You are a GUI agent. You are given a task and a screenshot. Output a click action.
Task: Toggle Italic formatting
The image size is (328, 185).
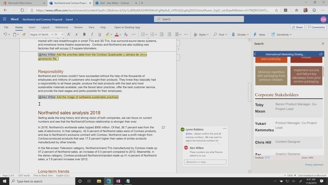[92, 34]
